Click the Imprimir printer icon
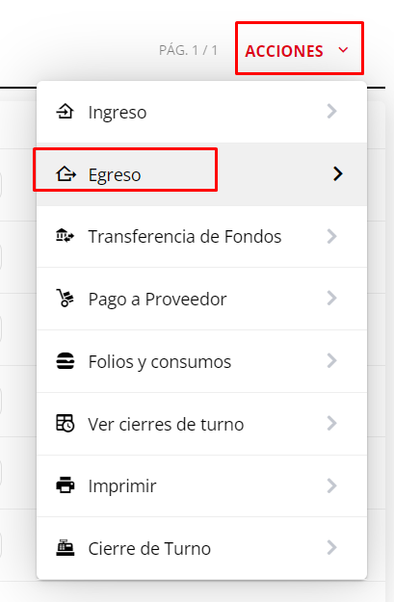Viewport: 394px width, 602px height. pos(66,485)
